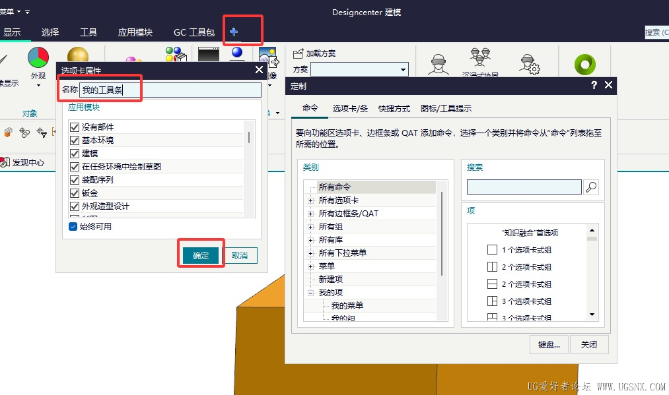This screenshot has width=669, height=395.
Task: Open 发现中心 discovery center
Action: pyautogui.click(x=22, y=162)
